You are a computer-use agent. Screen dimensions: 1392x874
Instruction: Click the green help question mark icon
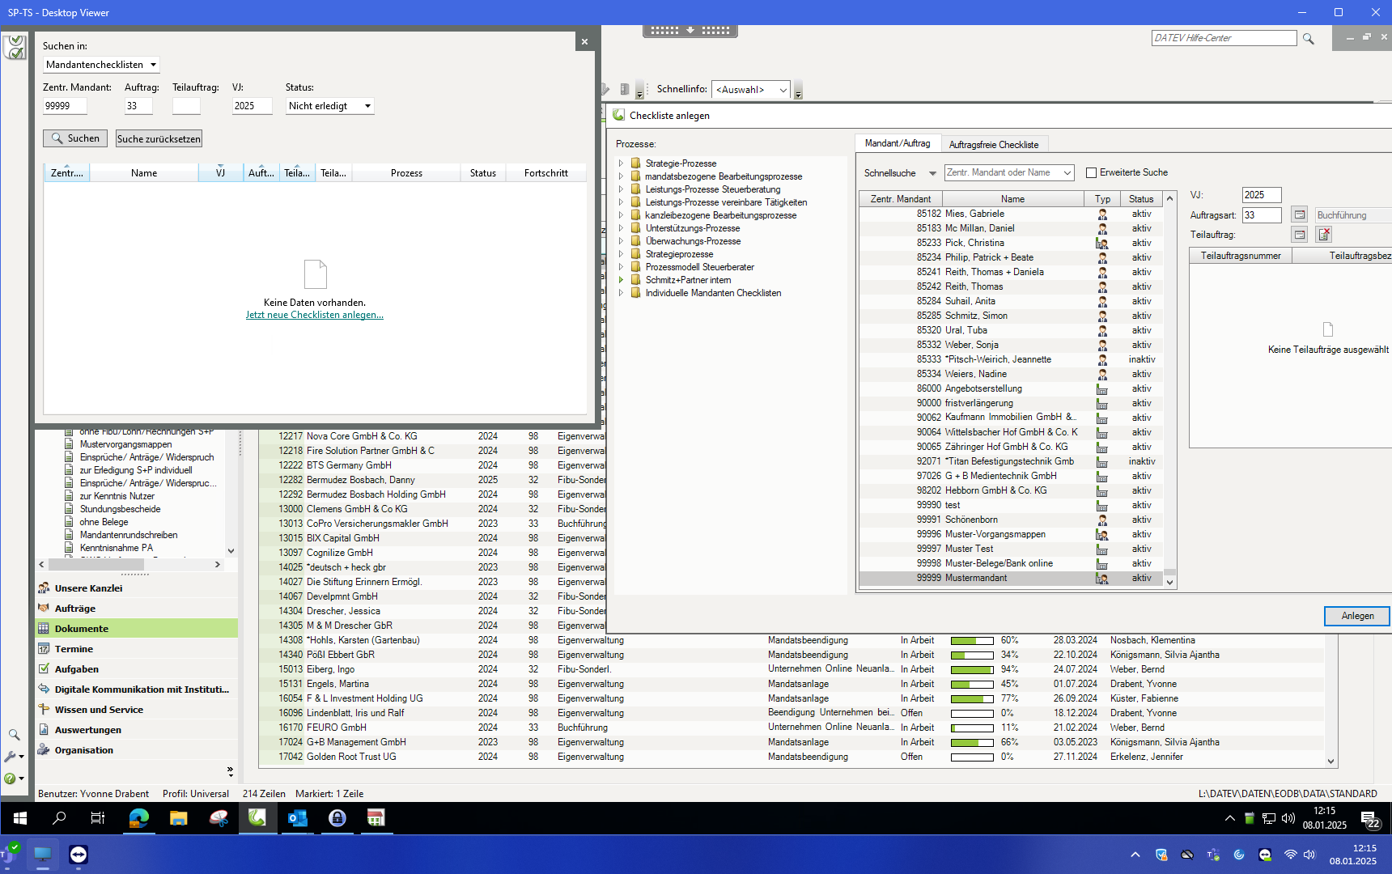pyautogui.click(x=11, y=779)
